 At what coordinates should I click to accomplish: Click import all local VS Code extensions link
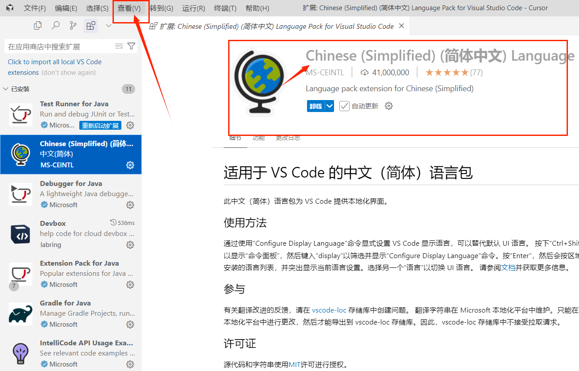point(54,67)
